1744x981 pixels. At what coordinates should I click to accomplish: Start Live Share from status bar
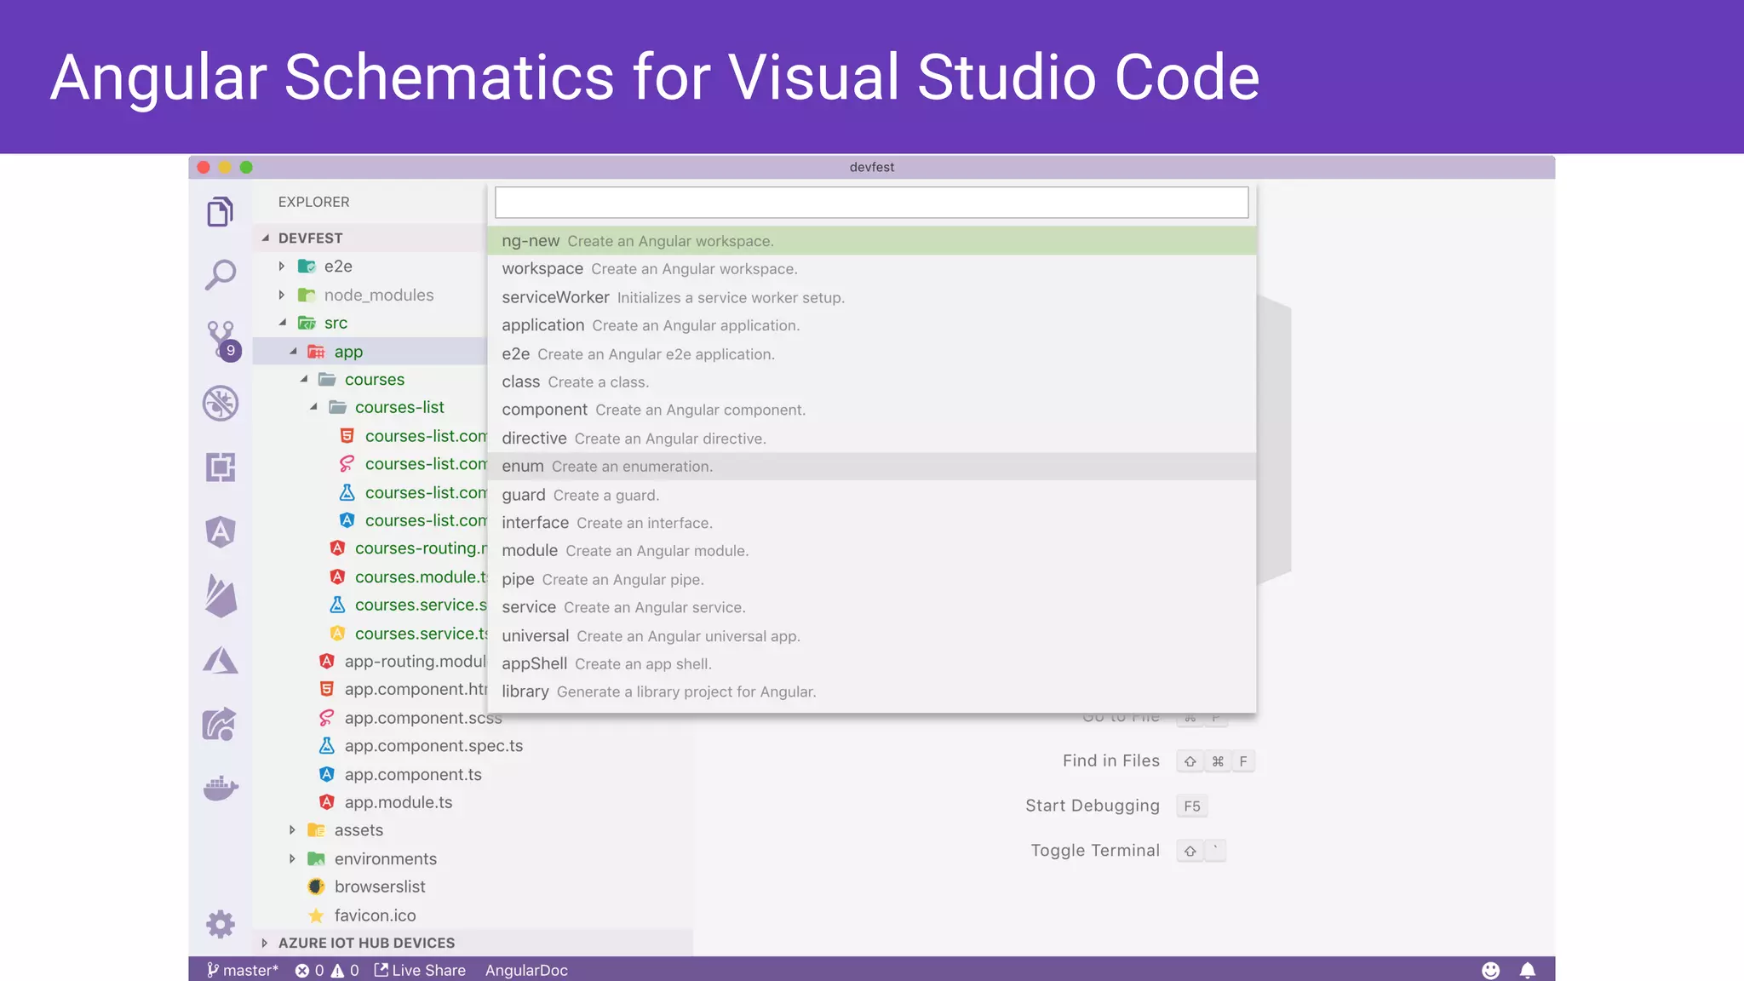pos(420,970)
